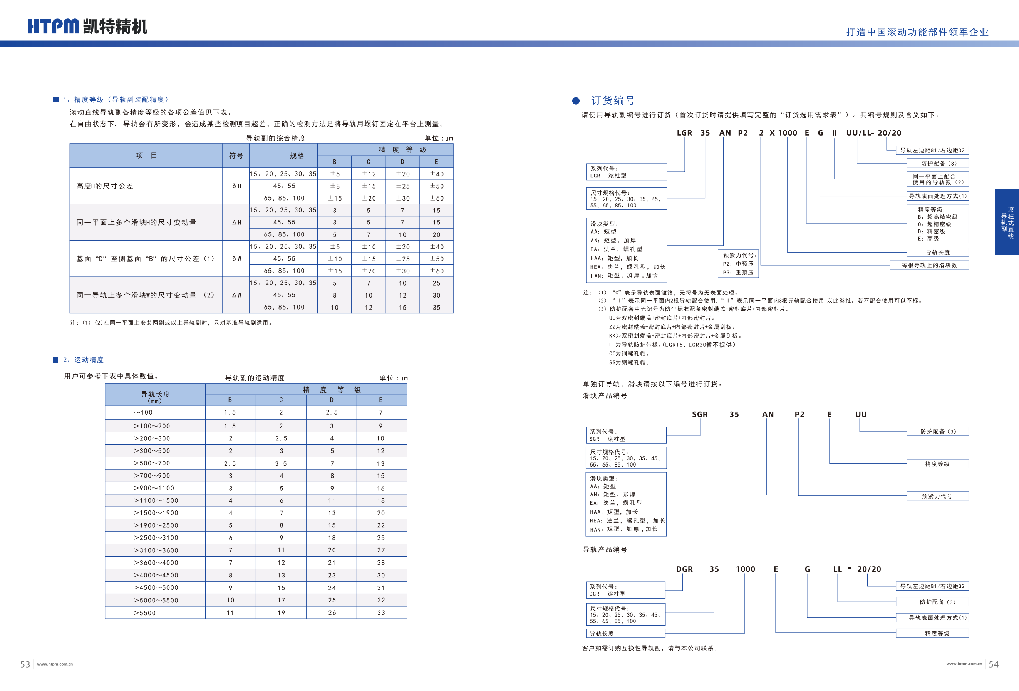This screenshot has height=691, width=1019.
Task: Click the 系列代号 SGR 滚柱型 box
Action: pyautogui.click(x=626, y=435)
